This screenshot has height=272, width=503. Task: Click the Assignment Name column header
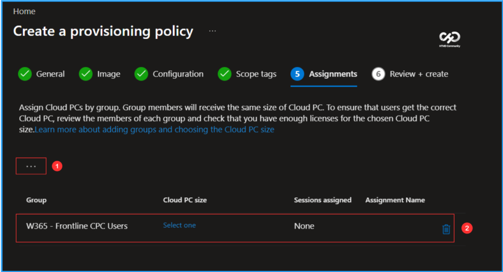coord(395,200)
